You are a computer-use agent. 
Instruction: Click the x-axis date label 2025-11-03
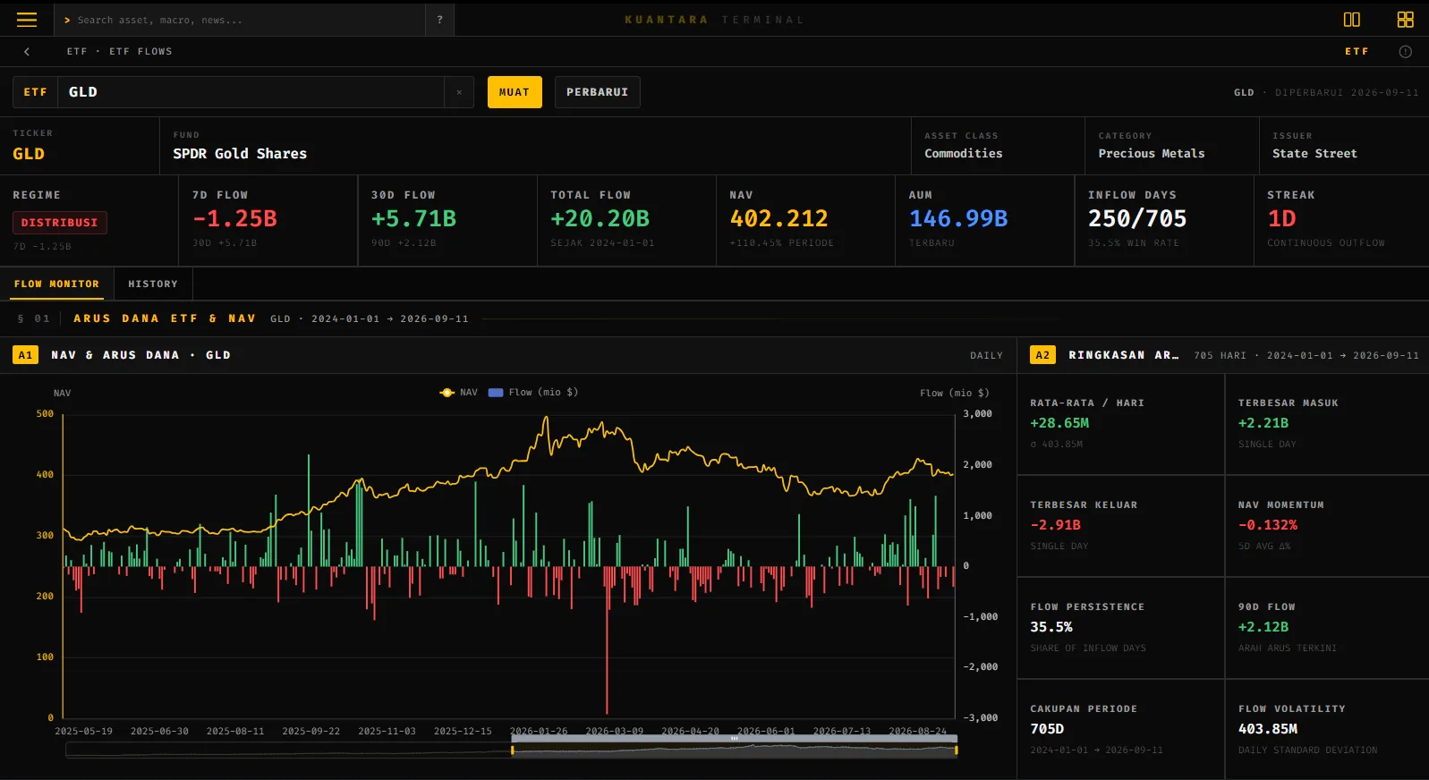[387, 731]
